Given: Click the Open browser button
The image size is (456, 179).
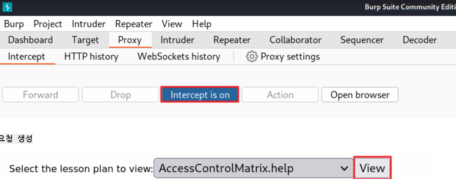Looking at the screenshot, I should (x=360, y=95).
